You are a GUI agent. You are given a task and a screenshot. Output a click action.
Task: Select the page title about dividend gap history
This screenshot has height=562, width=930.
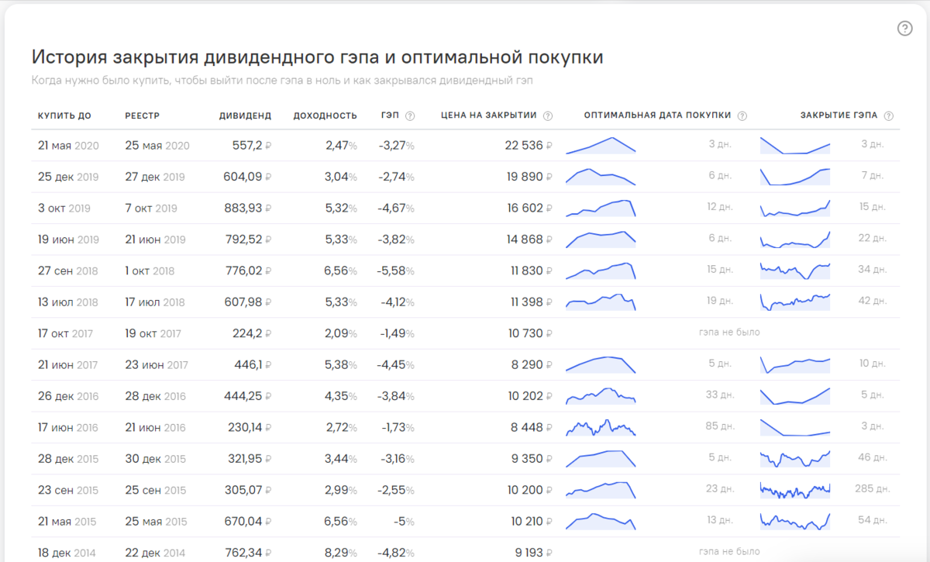(317, 58)
